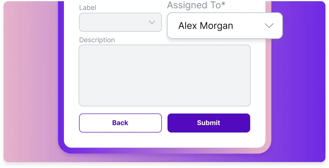Click the white form card's blank bottom area
This screenshot has width=329, height=168.
(x=164, y=140)
